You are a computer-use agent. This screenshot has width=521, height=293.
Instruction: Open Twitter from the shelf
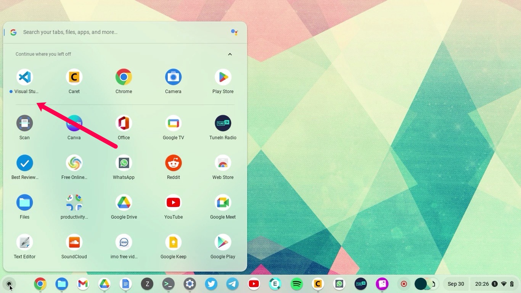pyautogui.click(x=211, y=284)
